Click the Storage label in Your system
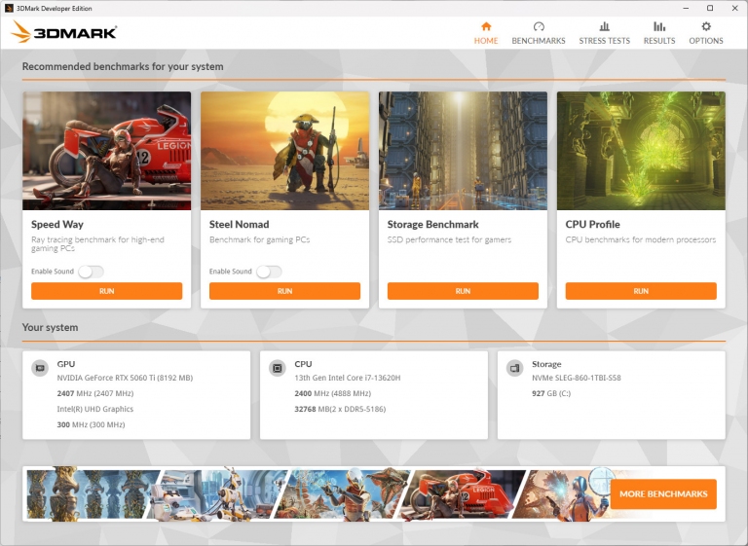 click(x=546, y=364)
